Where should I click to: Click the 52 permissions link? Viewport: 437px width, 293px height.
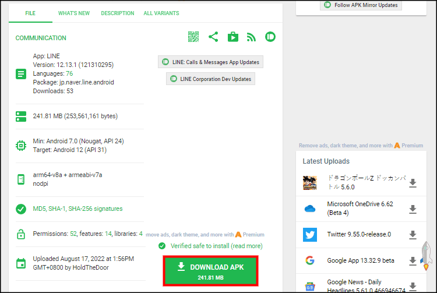click(73, 234)
